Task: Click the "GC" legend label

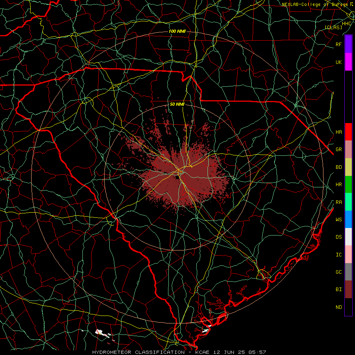Action: pos(338,272)
